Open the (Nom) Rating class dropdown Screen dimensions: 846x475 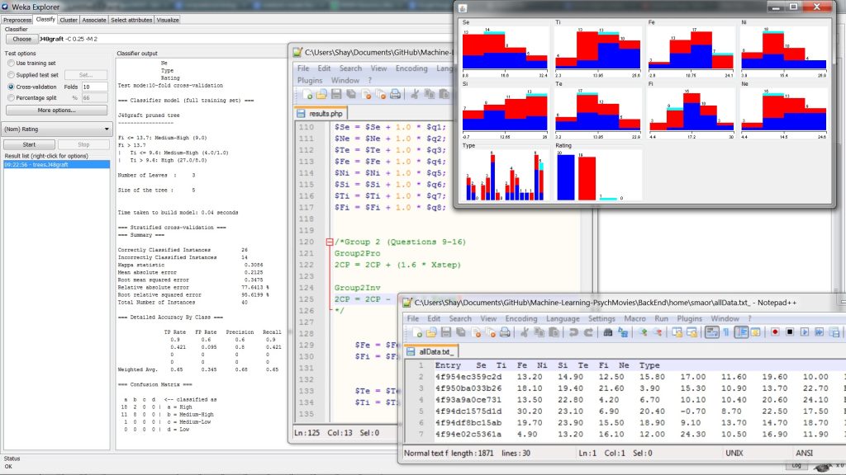pos(57,129)
